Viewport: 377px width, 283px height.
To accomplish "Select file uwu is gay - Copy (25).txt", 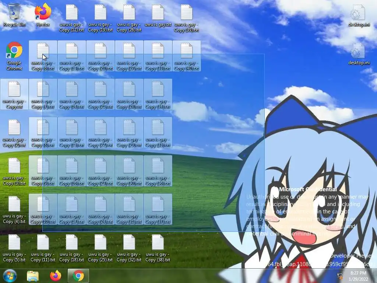I will [100, 248].
